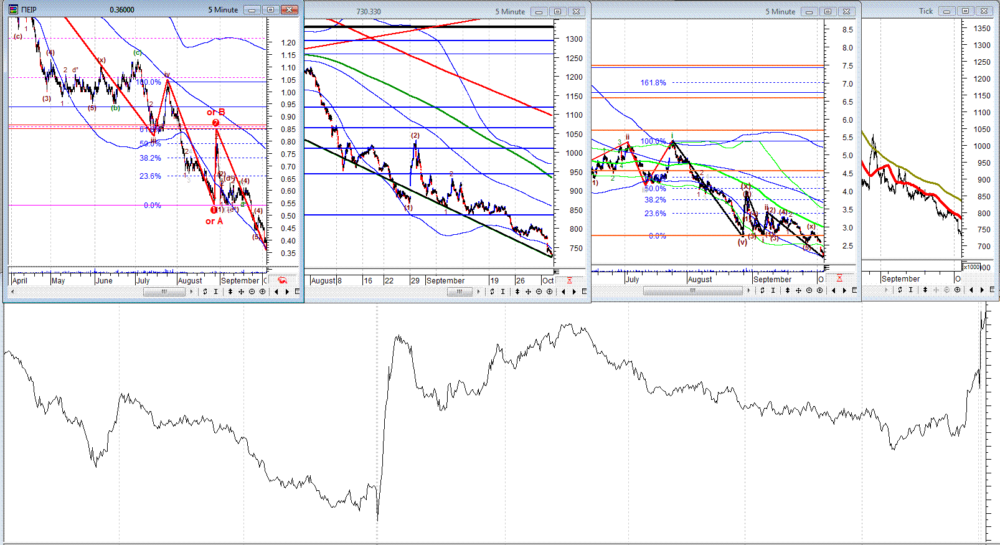Click zoom-in icon under the 730.330 chart
This screenshot has height=545, width=1000.
549,291
